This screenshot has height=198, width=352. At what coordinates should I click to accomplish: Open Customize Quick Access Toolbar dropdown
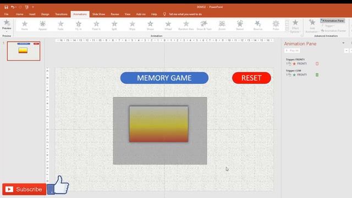click(33, 7)
